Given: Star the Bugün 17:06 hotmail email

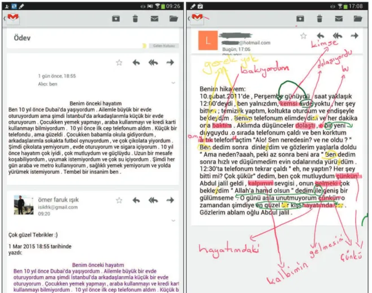Looking at the screenshot, I should pos(304,36).
